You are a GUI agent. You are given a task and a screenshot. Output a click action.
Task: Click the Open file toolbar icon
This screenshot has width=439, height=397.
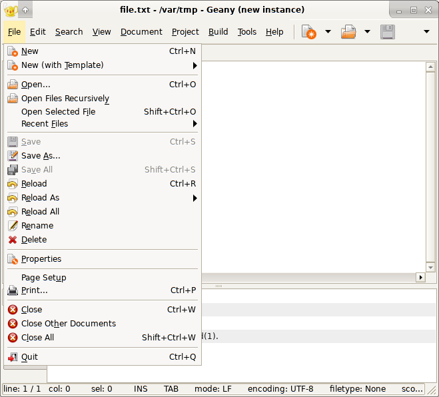point(348,32)
